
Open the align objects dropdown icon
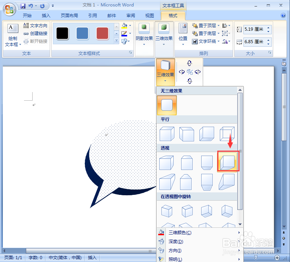click(226, 25)
